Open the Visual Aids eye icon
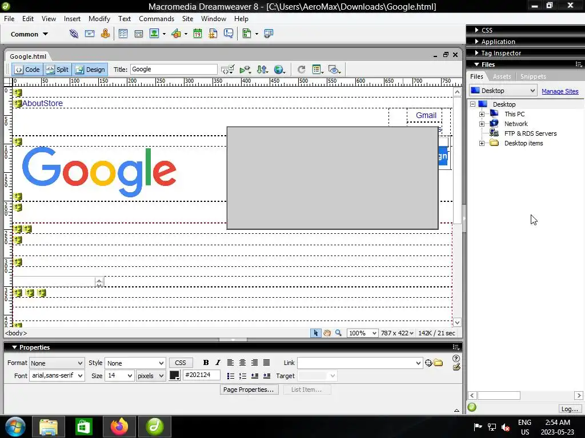The height and width of the screenshot is (438, 585). 334,70
